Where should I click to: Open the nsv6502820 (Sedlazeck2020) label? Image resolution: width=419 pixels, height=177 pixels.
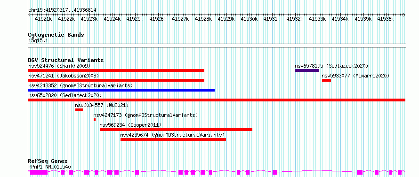point(65,95)
